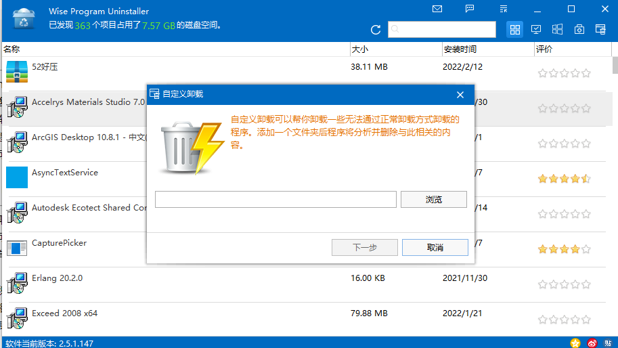Show Windows universal apps view

click(557, 29)
